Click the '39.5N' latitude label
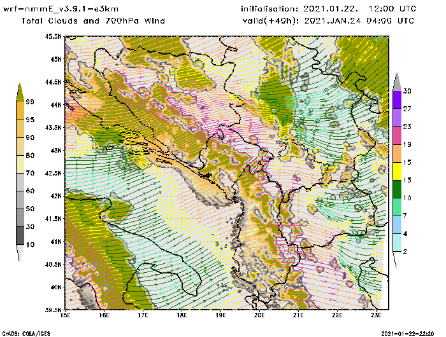 [x=53, y=310]
